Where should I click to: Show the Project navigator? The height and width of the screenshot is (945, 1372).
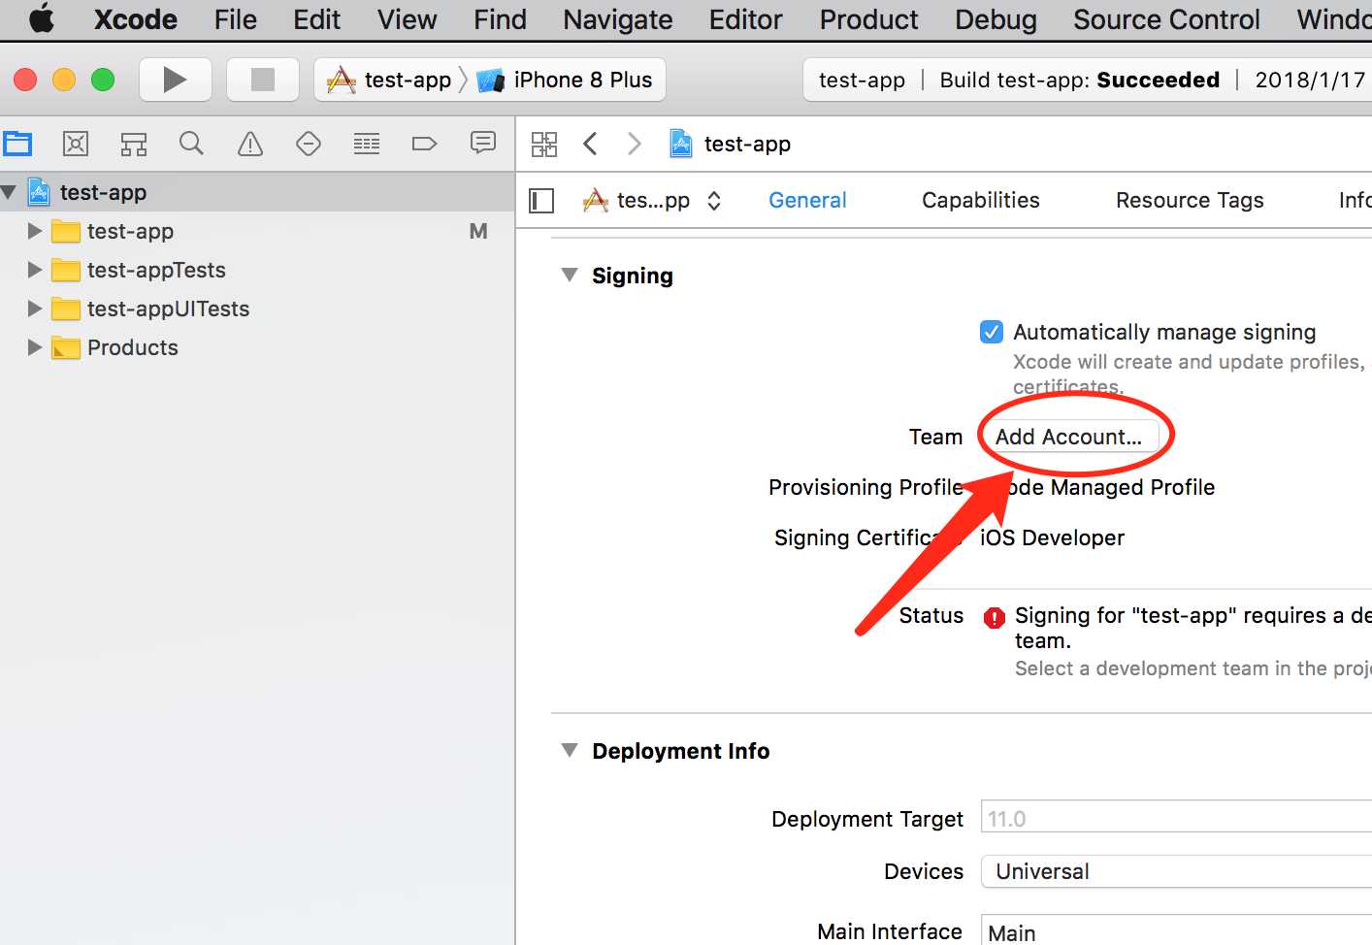pyautogui.click(x=17, y=145)
